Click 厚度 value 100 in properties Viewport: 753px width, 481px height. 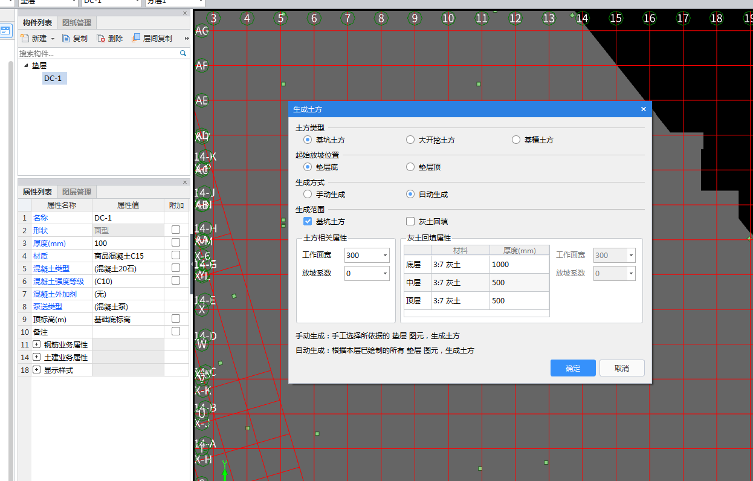coord(128,243)
